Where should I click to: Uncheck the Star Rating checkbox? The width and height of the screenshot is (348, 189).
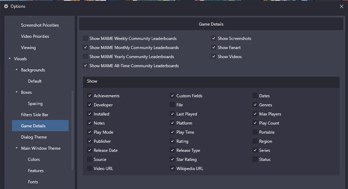tap(172, 159)
